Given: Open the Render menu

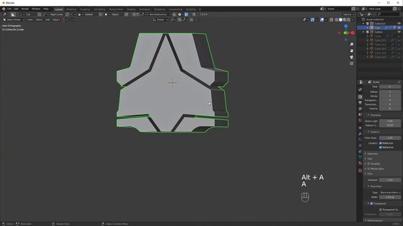Looking at the screenshot, I should (25, 9).
